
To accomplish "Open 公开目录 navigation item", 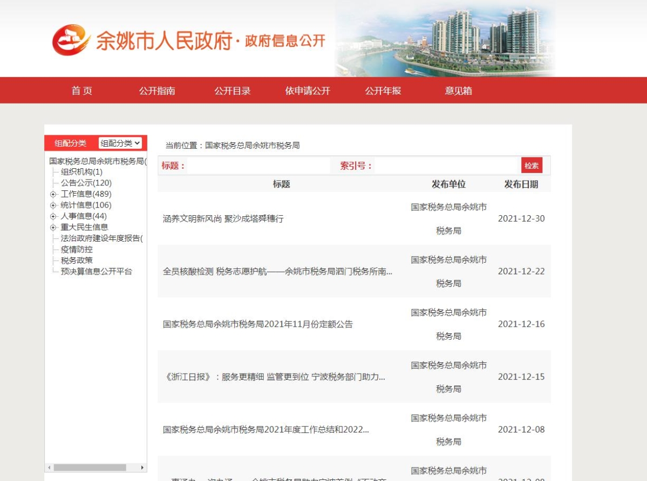I will point(233,91).
